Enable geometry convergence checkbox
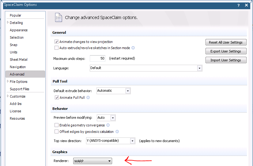 [x=56, y=125]
